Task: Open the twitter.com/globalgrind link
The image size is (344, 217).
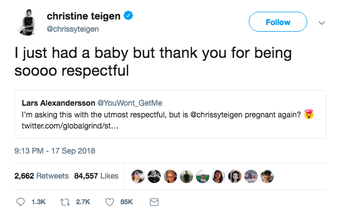Action: [x=70, y=126]
